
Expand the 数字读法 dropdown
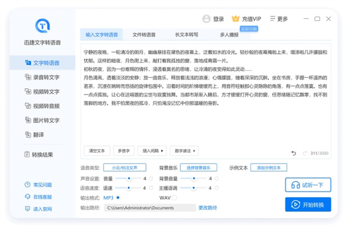(184, 151)
